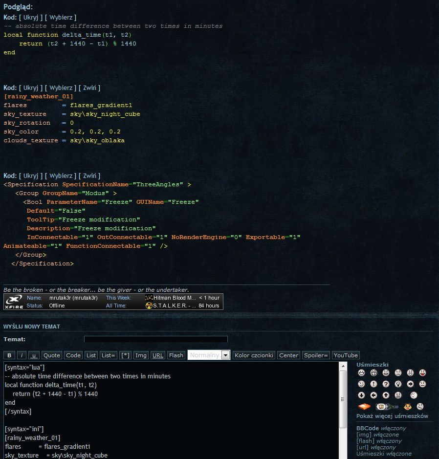
Task: Insert the exclamation mark smiley
Action: 373,384
